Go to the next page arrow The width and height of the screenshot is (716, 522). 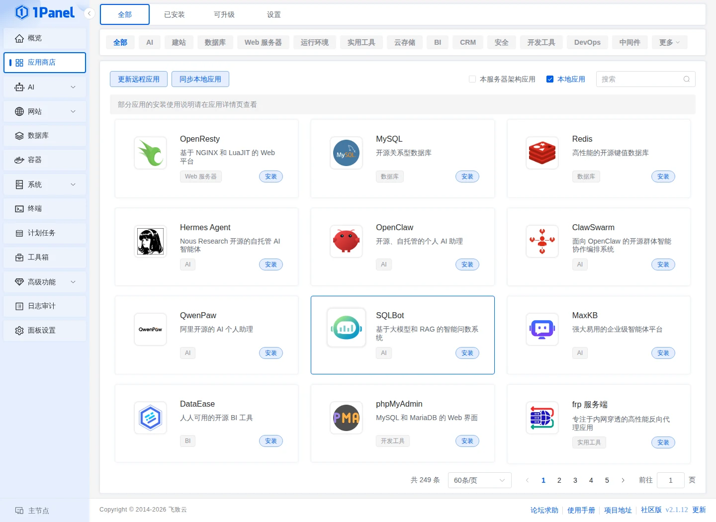[623, 480]
